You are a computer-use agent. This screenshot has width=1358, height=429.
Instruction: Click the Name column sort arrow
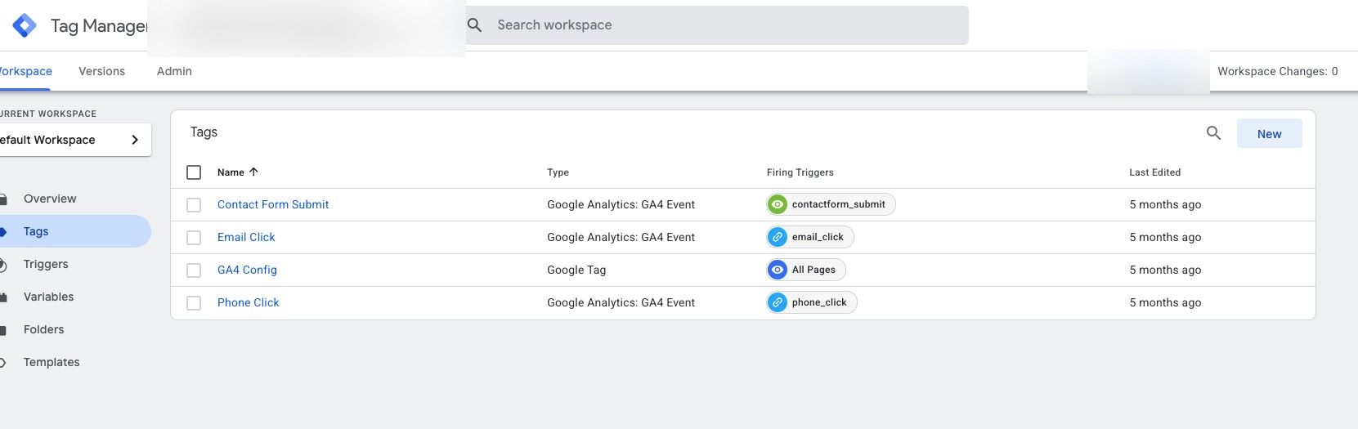[253, 172]
